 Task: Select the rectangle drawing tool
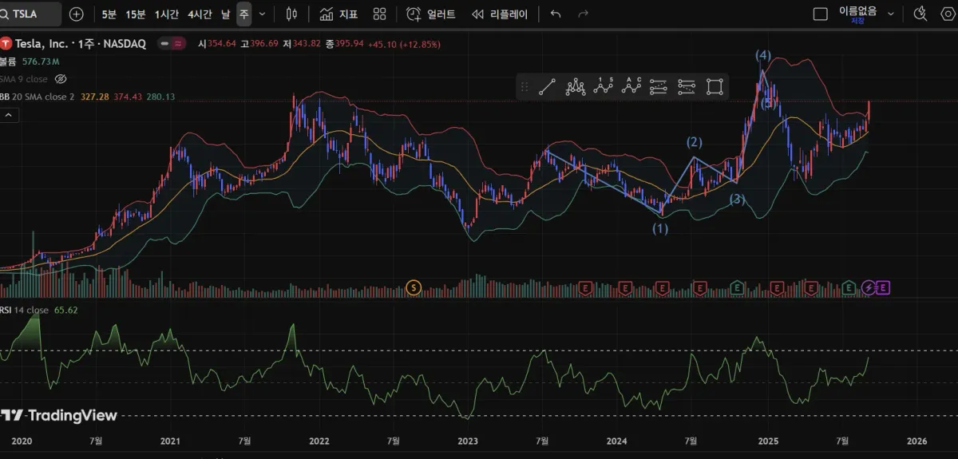point(715,86)
